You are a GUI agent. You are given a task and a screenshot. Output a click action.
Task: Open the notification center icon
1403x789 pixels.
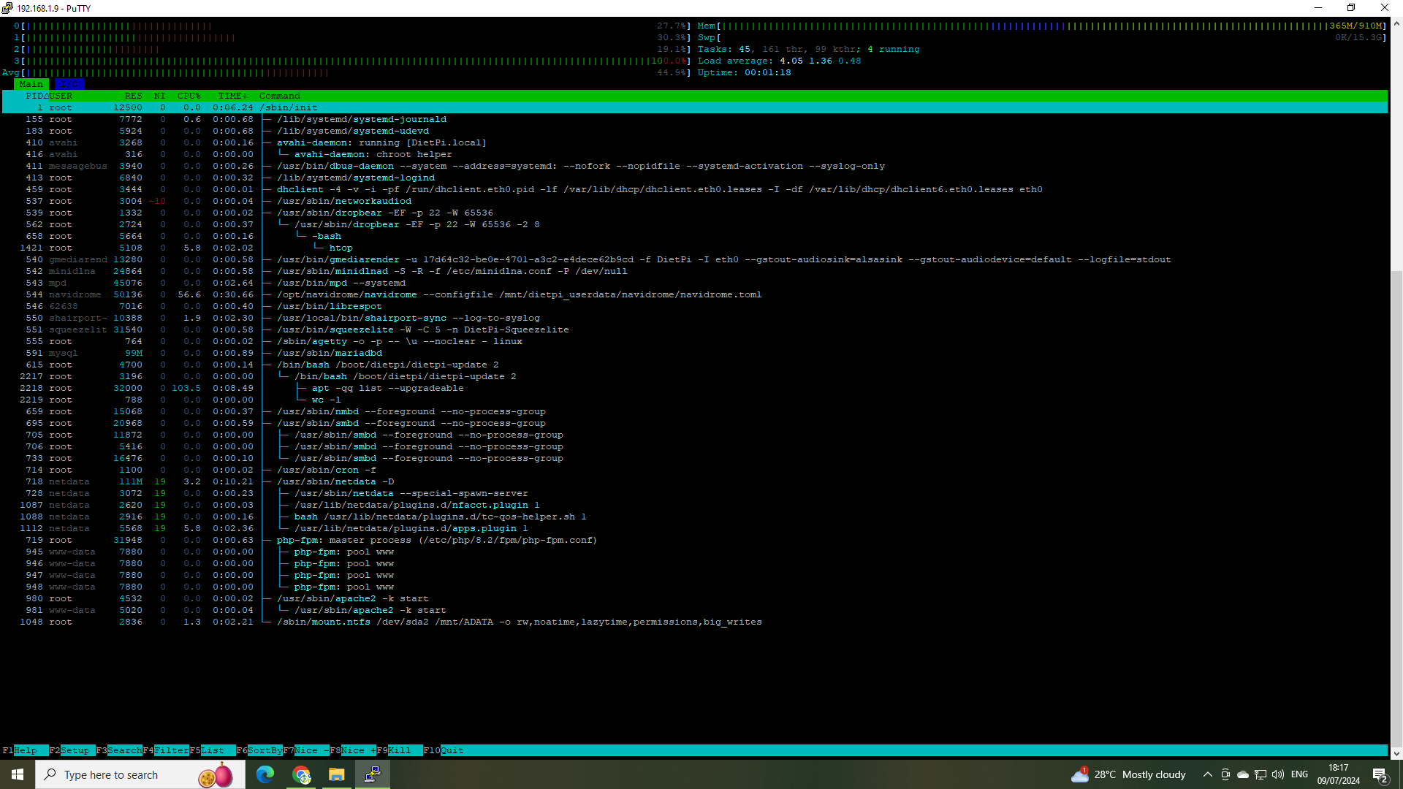coord(1380,774)
